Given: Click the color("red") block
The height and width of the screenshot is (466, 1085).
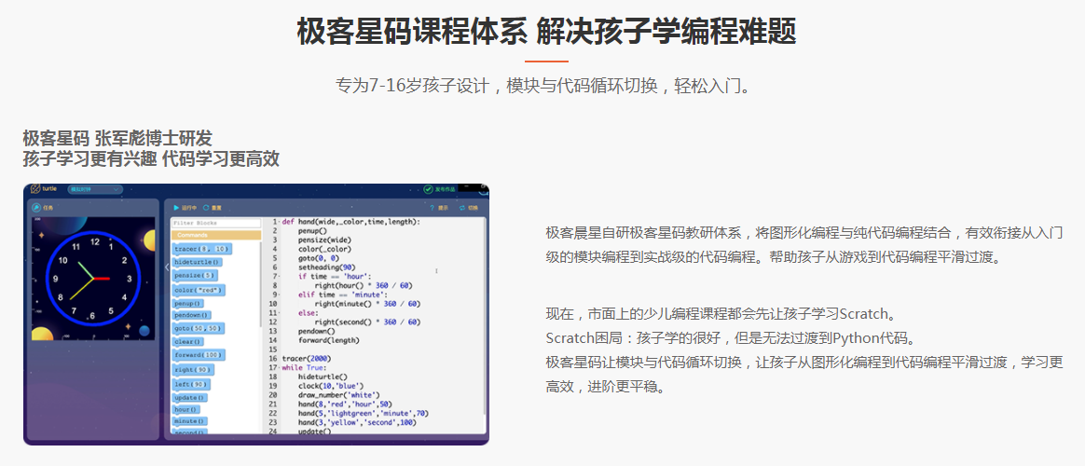Looking at the screenshot, I should (x=199, y=290).
